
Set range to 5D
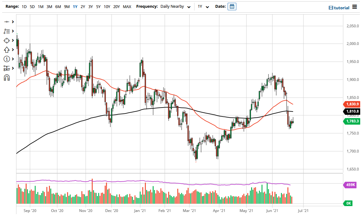click(32, 7)
